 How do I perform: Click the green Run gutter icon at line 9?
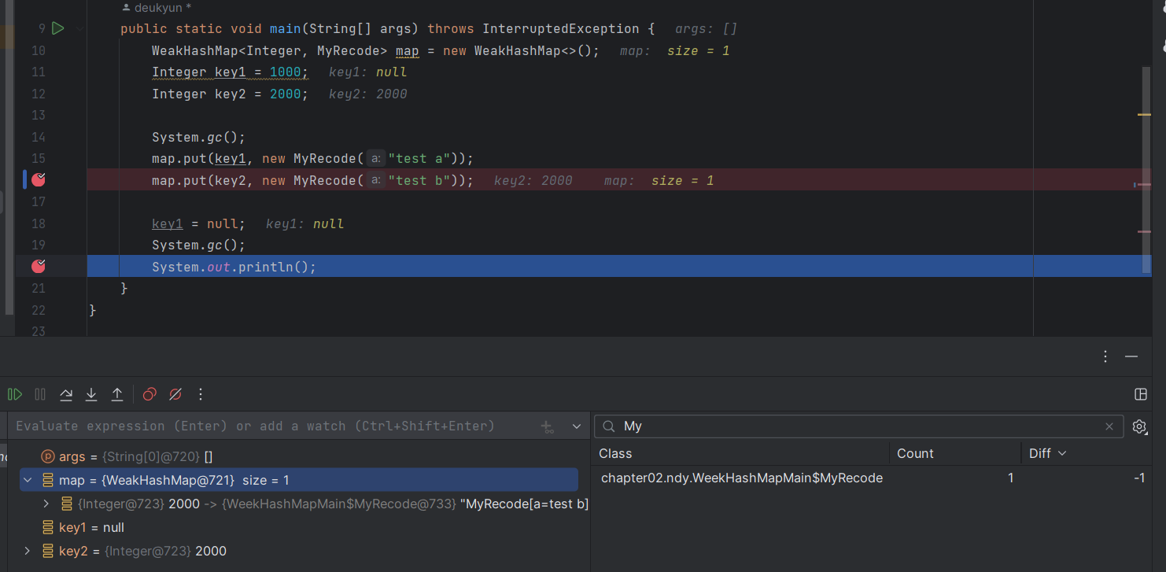(x=57, y=28)
